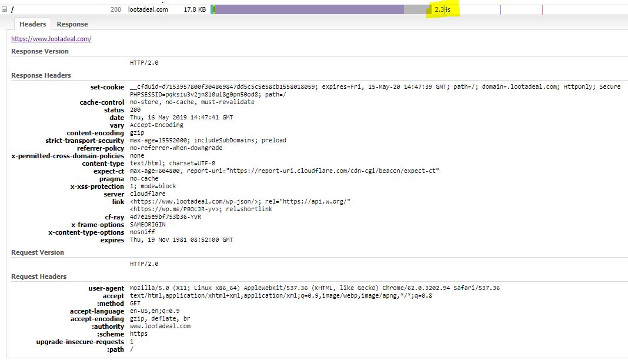Image resolution: width=628 pixels, height=360 pixels.
Task: Click the no-store, no-cache, must-revalidate value
Action: coord(192,102)
